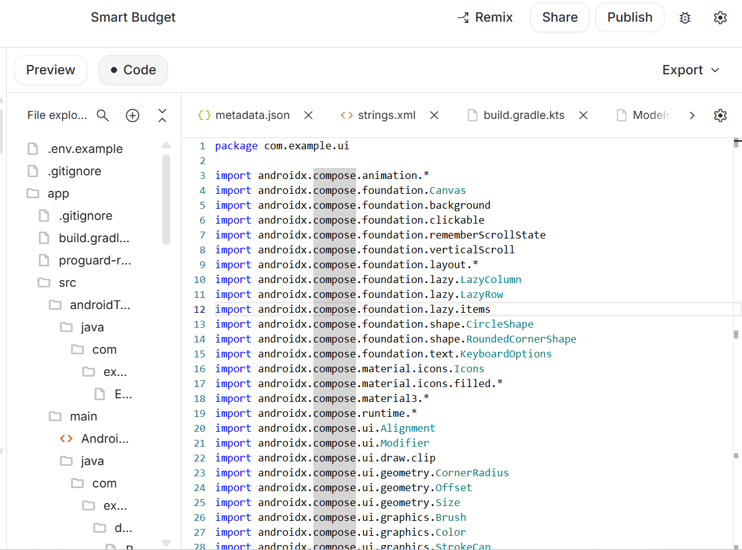Image resolution: width=742 pixels, height=550 pixels.
Task: Open editor settings gear icon
Action: click(720, 115)
